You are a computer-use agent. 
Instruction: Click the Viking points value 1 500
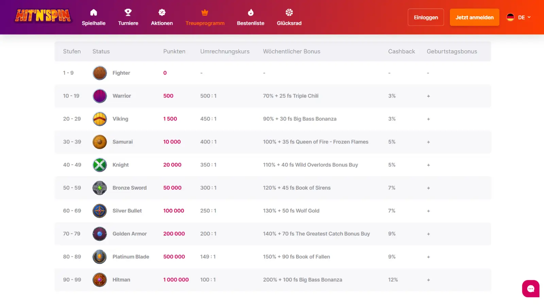point(170,119)
